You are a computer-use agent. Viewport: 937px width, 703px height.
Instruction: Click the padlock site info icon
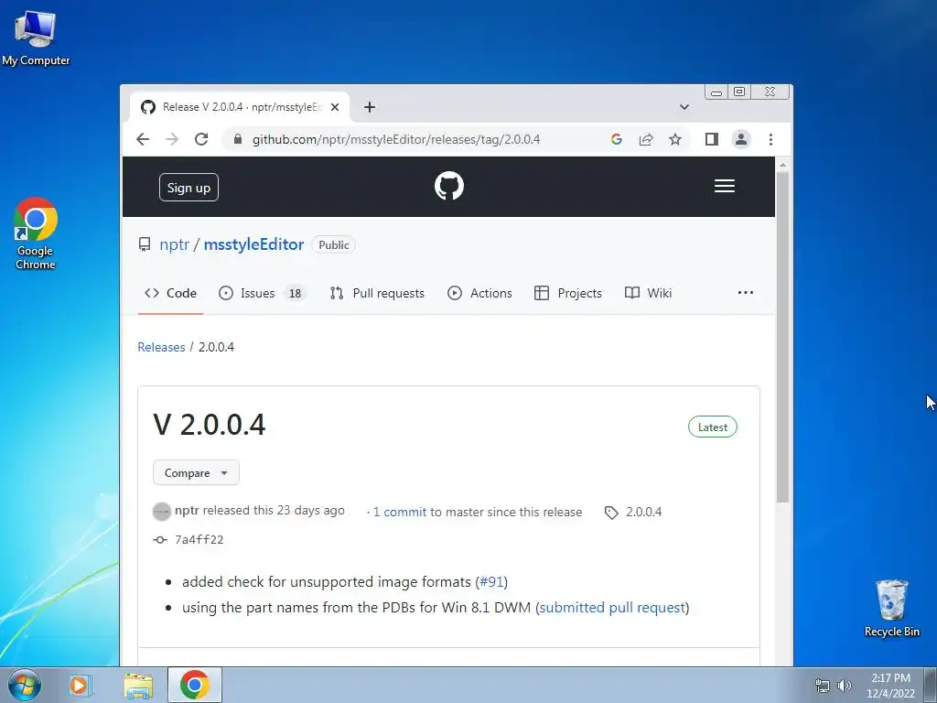238,139
